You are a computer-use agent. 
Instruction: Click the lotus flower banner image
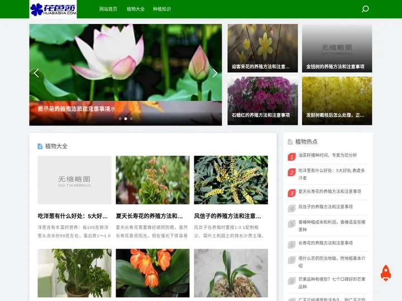click(126, 62)
